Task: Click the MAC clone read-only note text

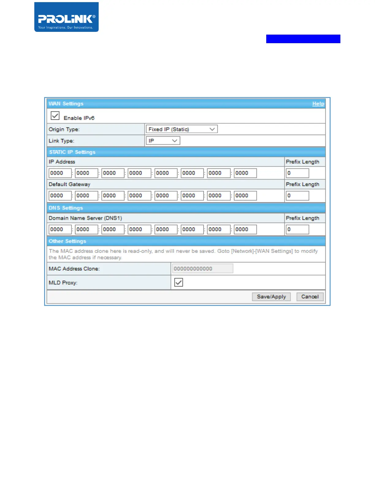Action: (183, 254)
